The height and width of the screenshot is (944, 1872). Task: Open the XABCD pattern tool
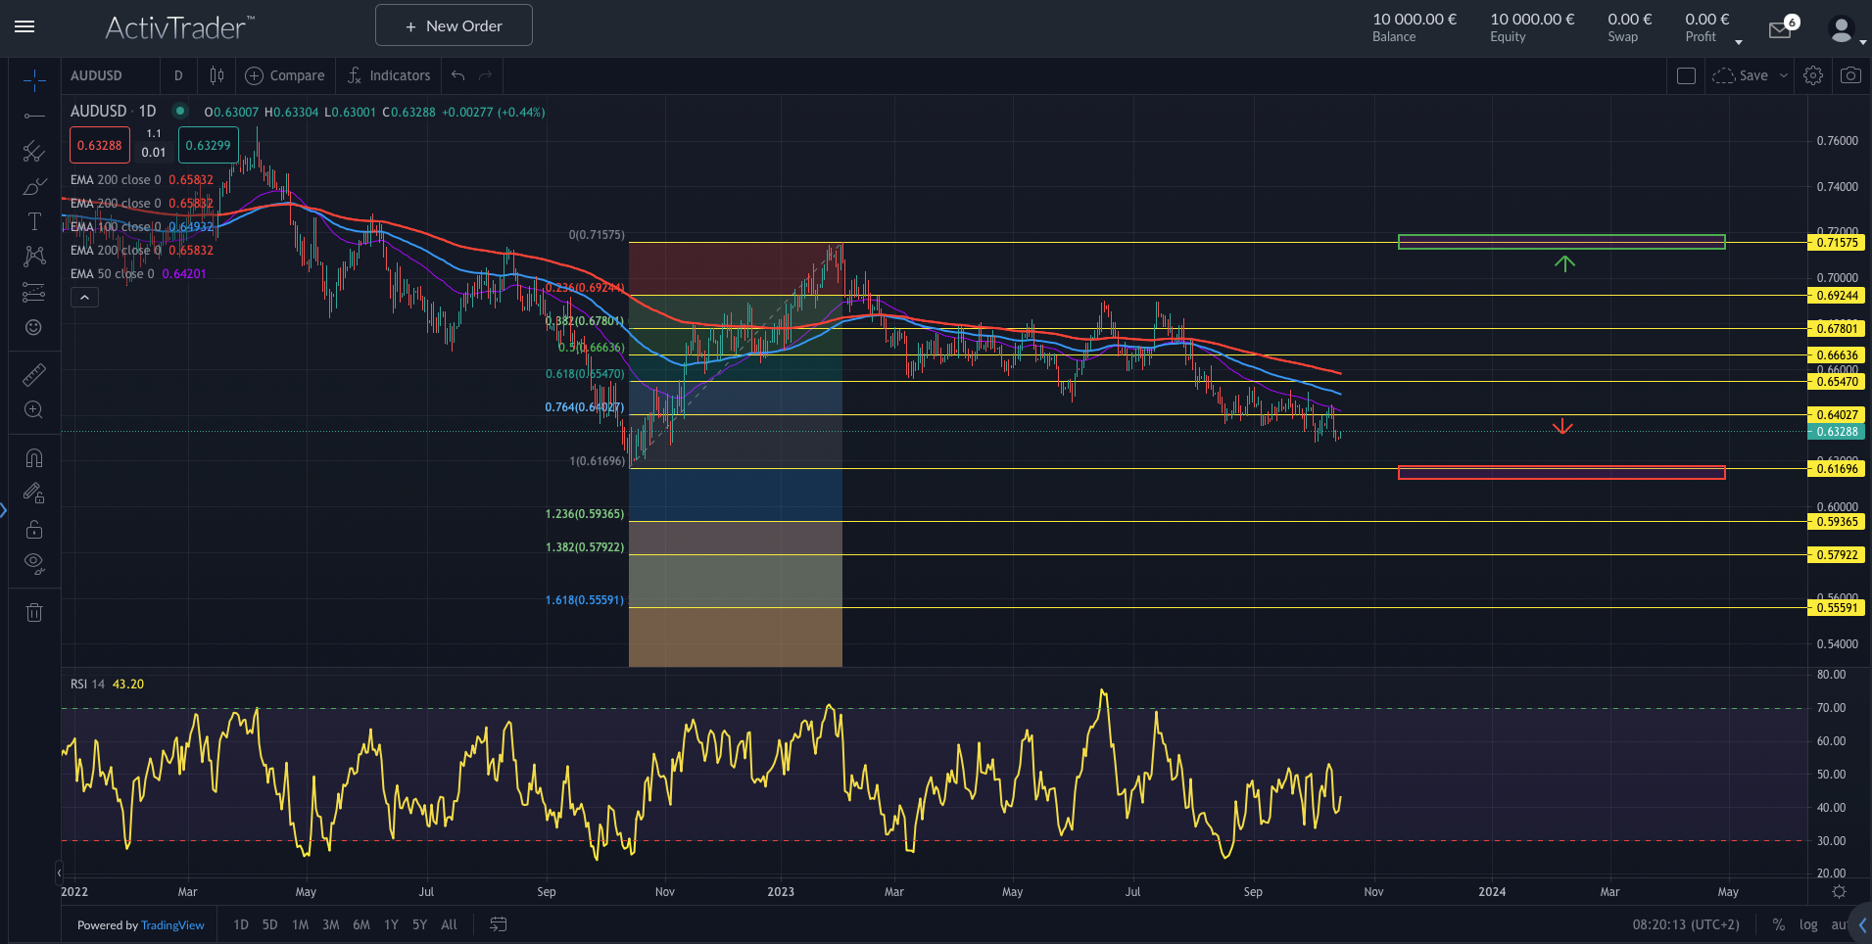coord(34,256)
